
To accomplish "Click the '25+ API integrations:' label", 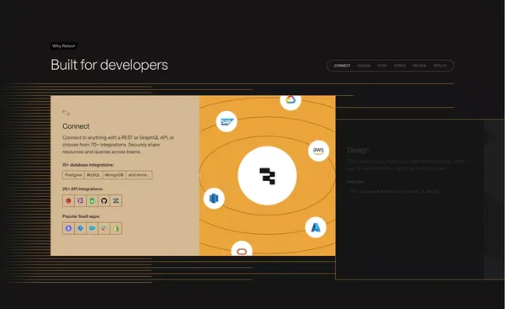I will [82, 189].
